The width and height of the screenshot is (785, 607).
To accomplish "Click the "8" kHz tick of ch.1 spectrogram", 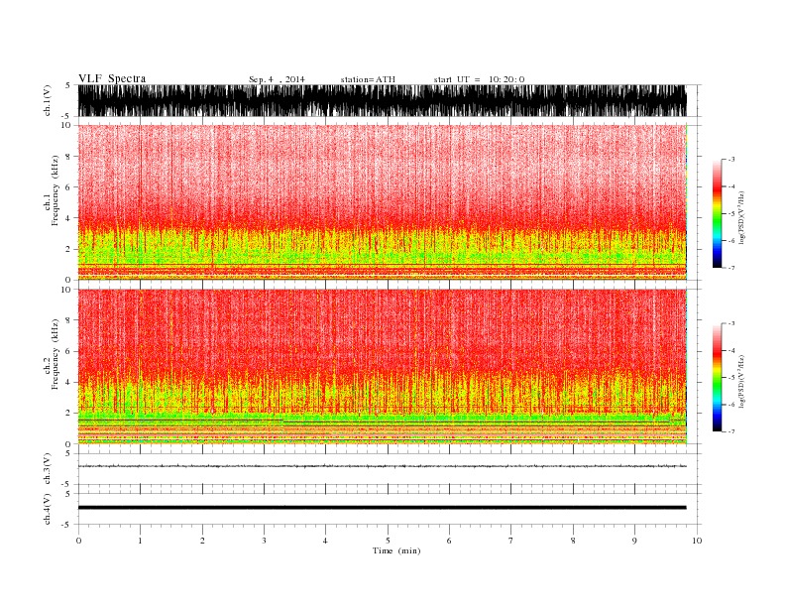I will tap(68, 157).
